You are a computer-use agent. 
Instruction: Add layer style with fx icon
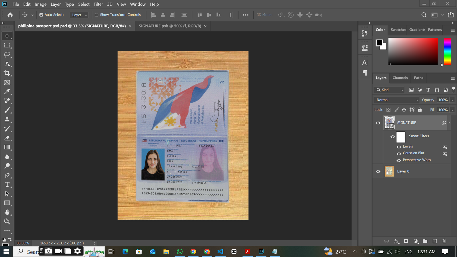click(396, 241)
